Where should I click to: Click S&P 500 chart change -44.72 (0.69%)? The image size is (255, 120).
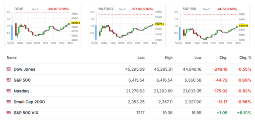coord(227,9)
